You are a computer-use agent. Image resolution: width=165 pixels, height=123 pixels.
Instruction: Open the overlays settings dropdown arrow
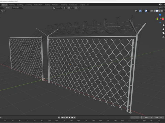[x=148, y=11]
